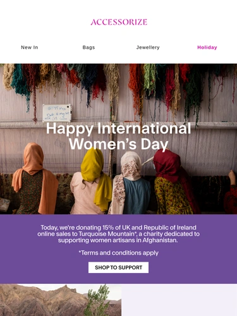Select the pink Holiday link
Screen dimensions: 237x316
[207, 47]
